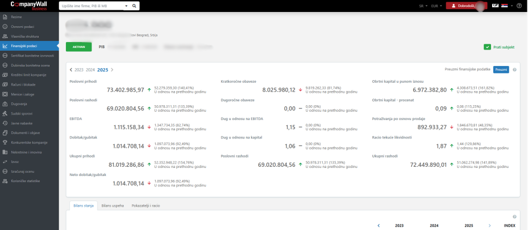This screenshot has height=230, width=528.
Task: Click help icon next to Preuzmi button
Action: click(514, 70)
